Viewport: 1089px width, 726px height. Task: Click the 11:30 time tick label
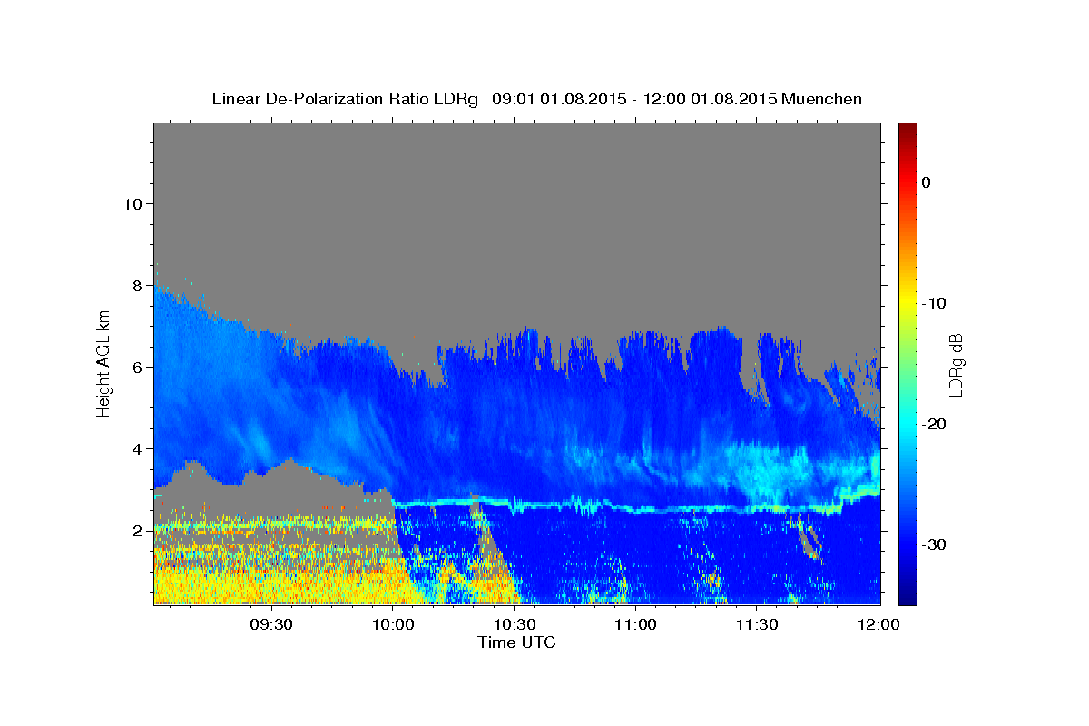[756, 624]
